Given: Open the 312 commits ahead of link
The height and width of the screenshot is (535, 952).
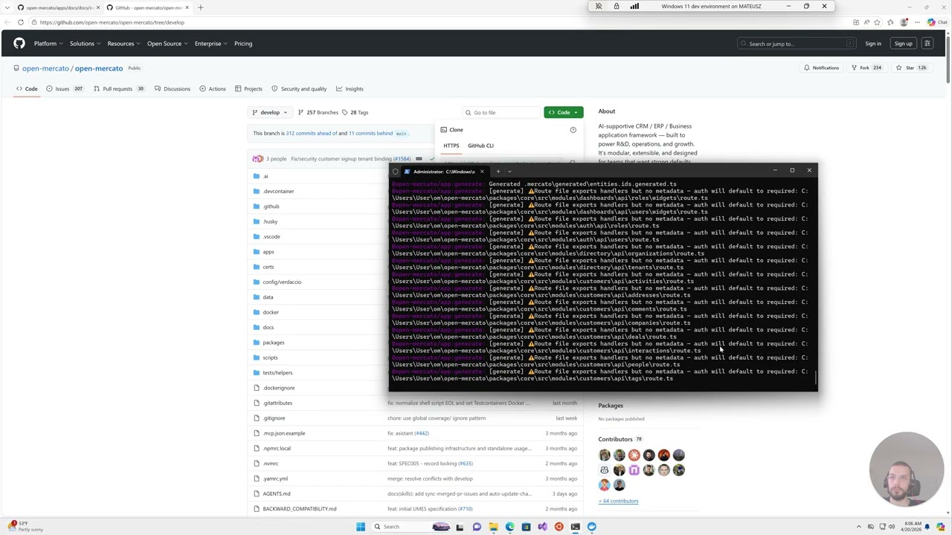Looking at the screenshot, I should [x=312, y=133].
